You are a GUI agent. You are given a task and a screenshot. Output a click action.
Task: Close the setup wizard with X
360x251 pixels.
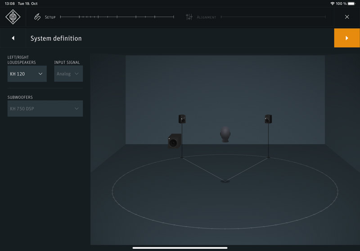pyautogui.click(x=346, y=17)
